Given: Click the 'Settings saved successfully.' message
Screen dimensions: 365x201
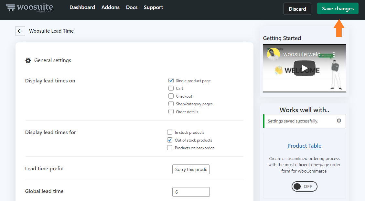Looking at the screenshot, I should (x=293, y=121).
